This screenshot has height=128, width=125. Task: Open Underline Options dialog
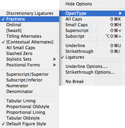(x=92, y=66)
